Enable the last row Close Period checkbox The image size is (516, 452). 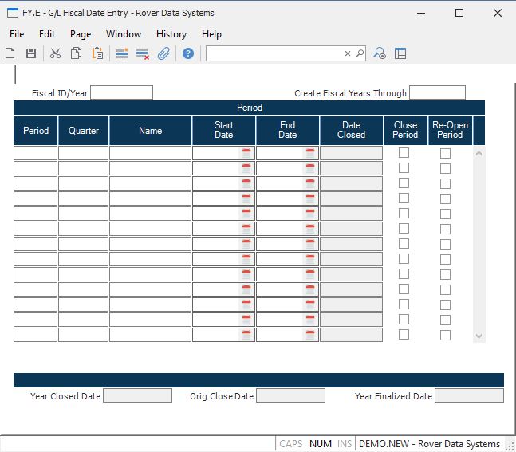[404, 335]
